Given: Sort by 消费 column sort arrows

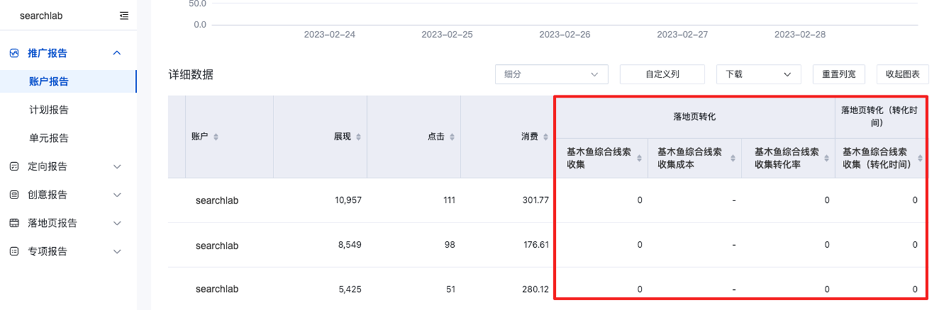Looking at the screenshot, I should coord(545,137).
